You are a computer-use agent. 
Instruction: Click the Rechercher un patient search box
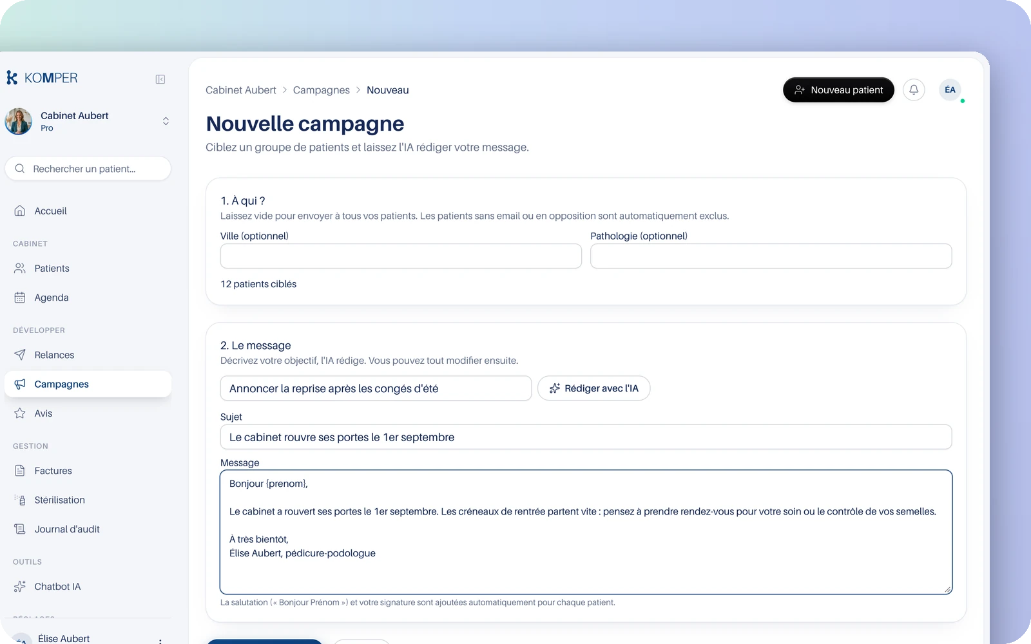tap(88, 169)
